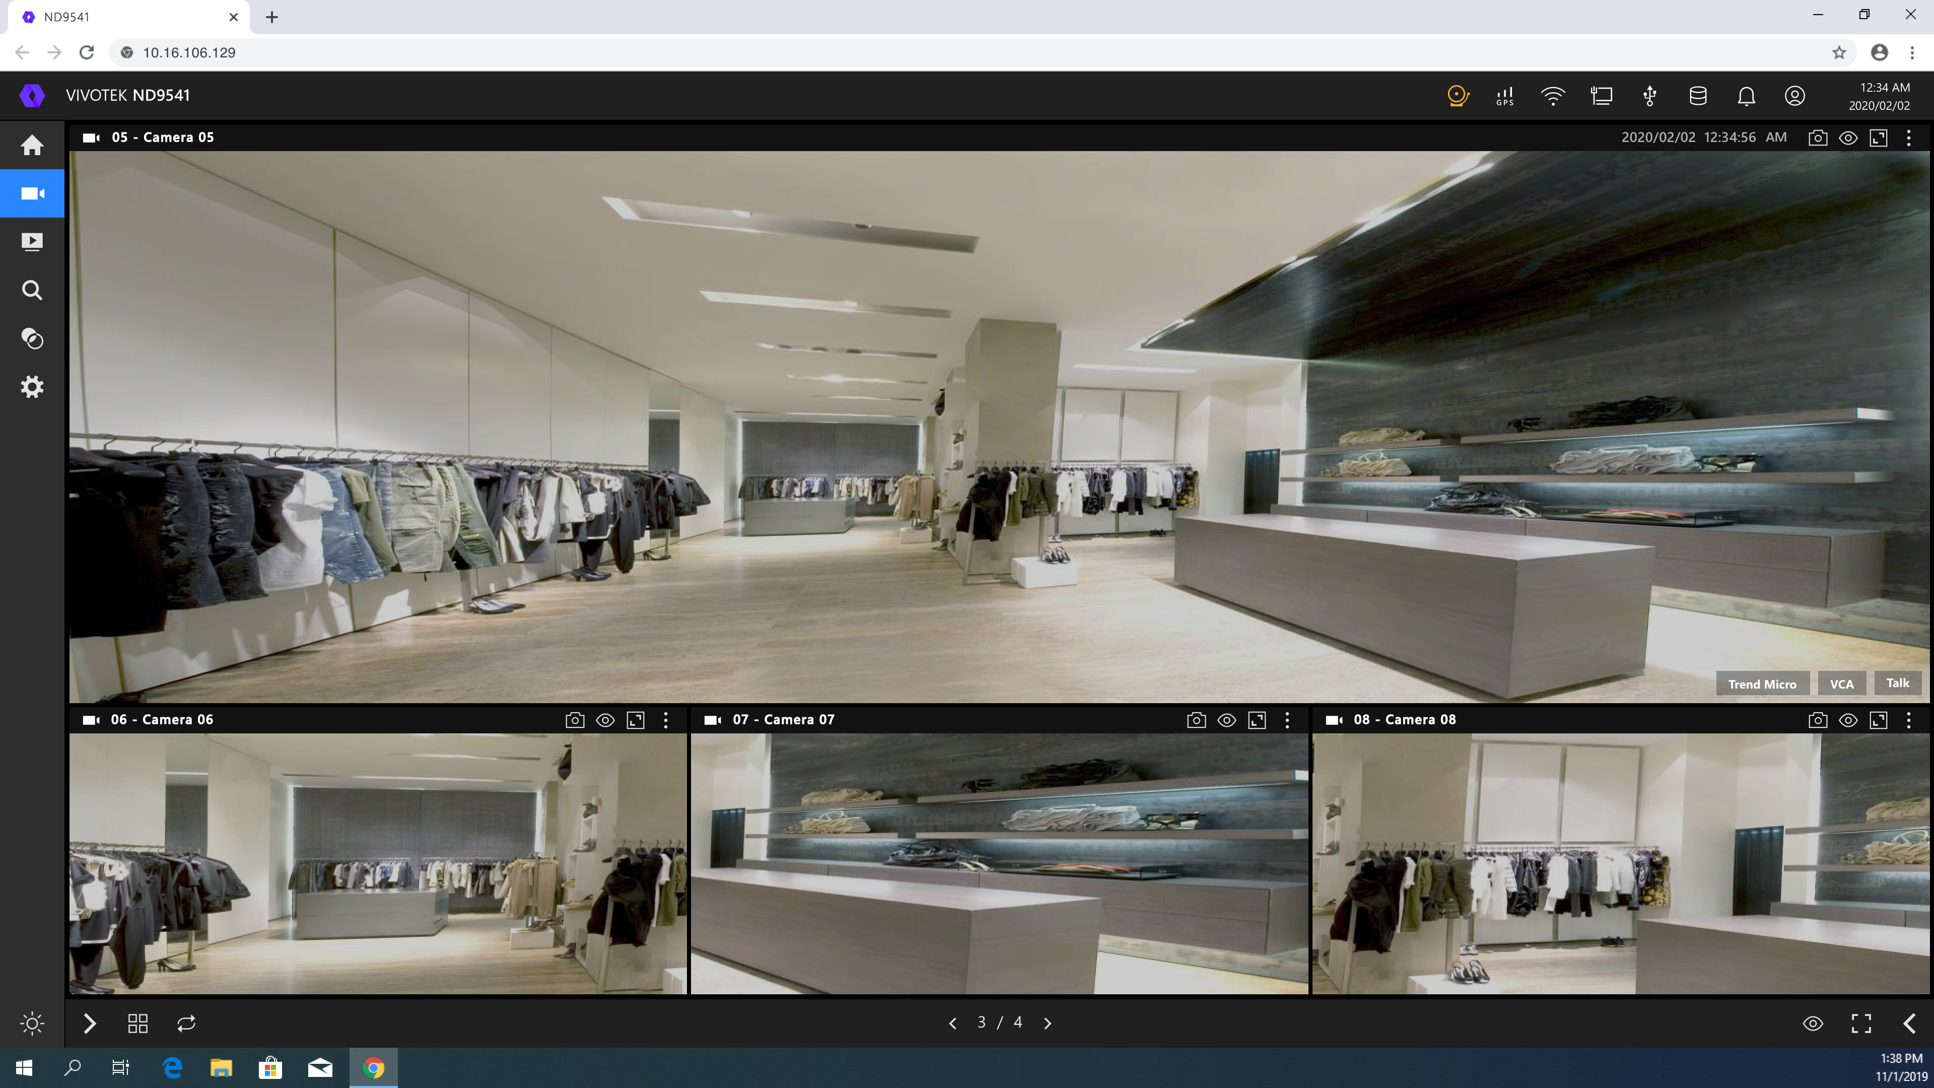Toggle the global eye icon in bottom bar
This screenshot has width=1934, height=1088.
pos(1813,1024)
